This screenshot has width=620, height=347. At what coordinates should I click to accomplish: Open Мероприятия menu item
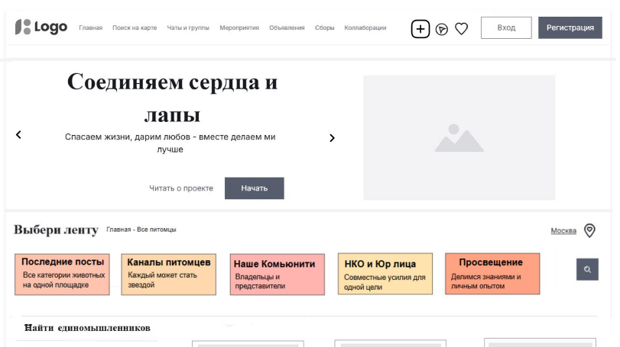click(239, 27)
